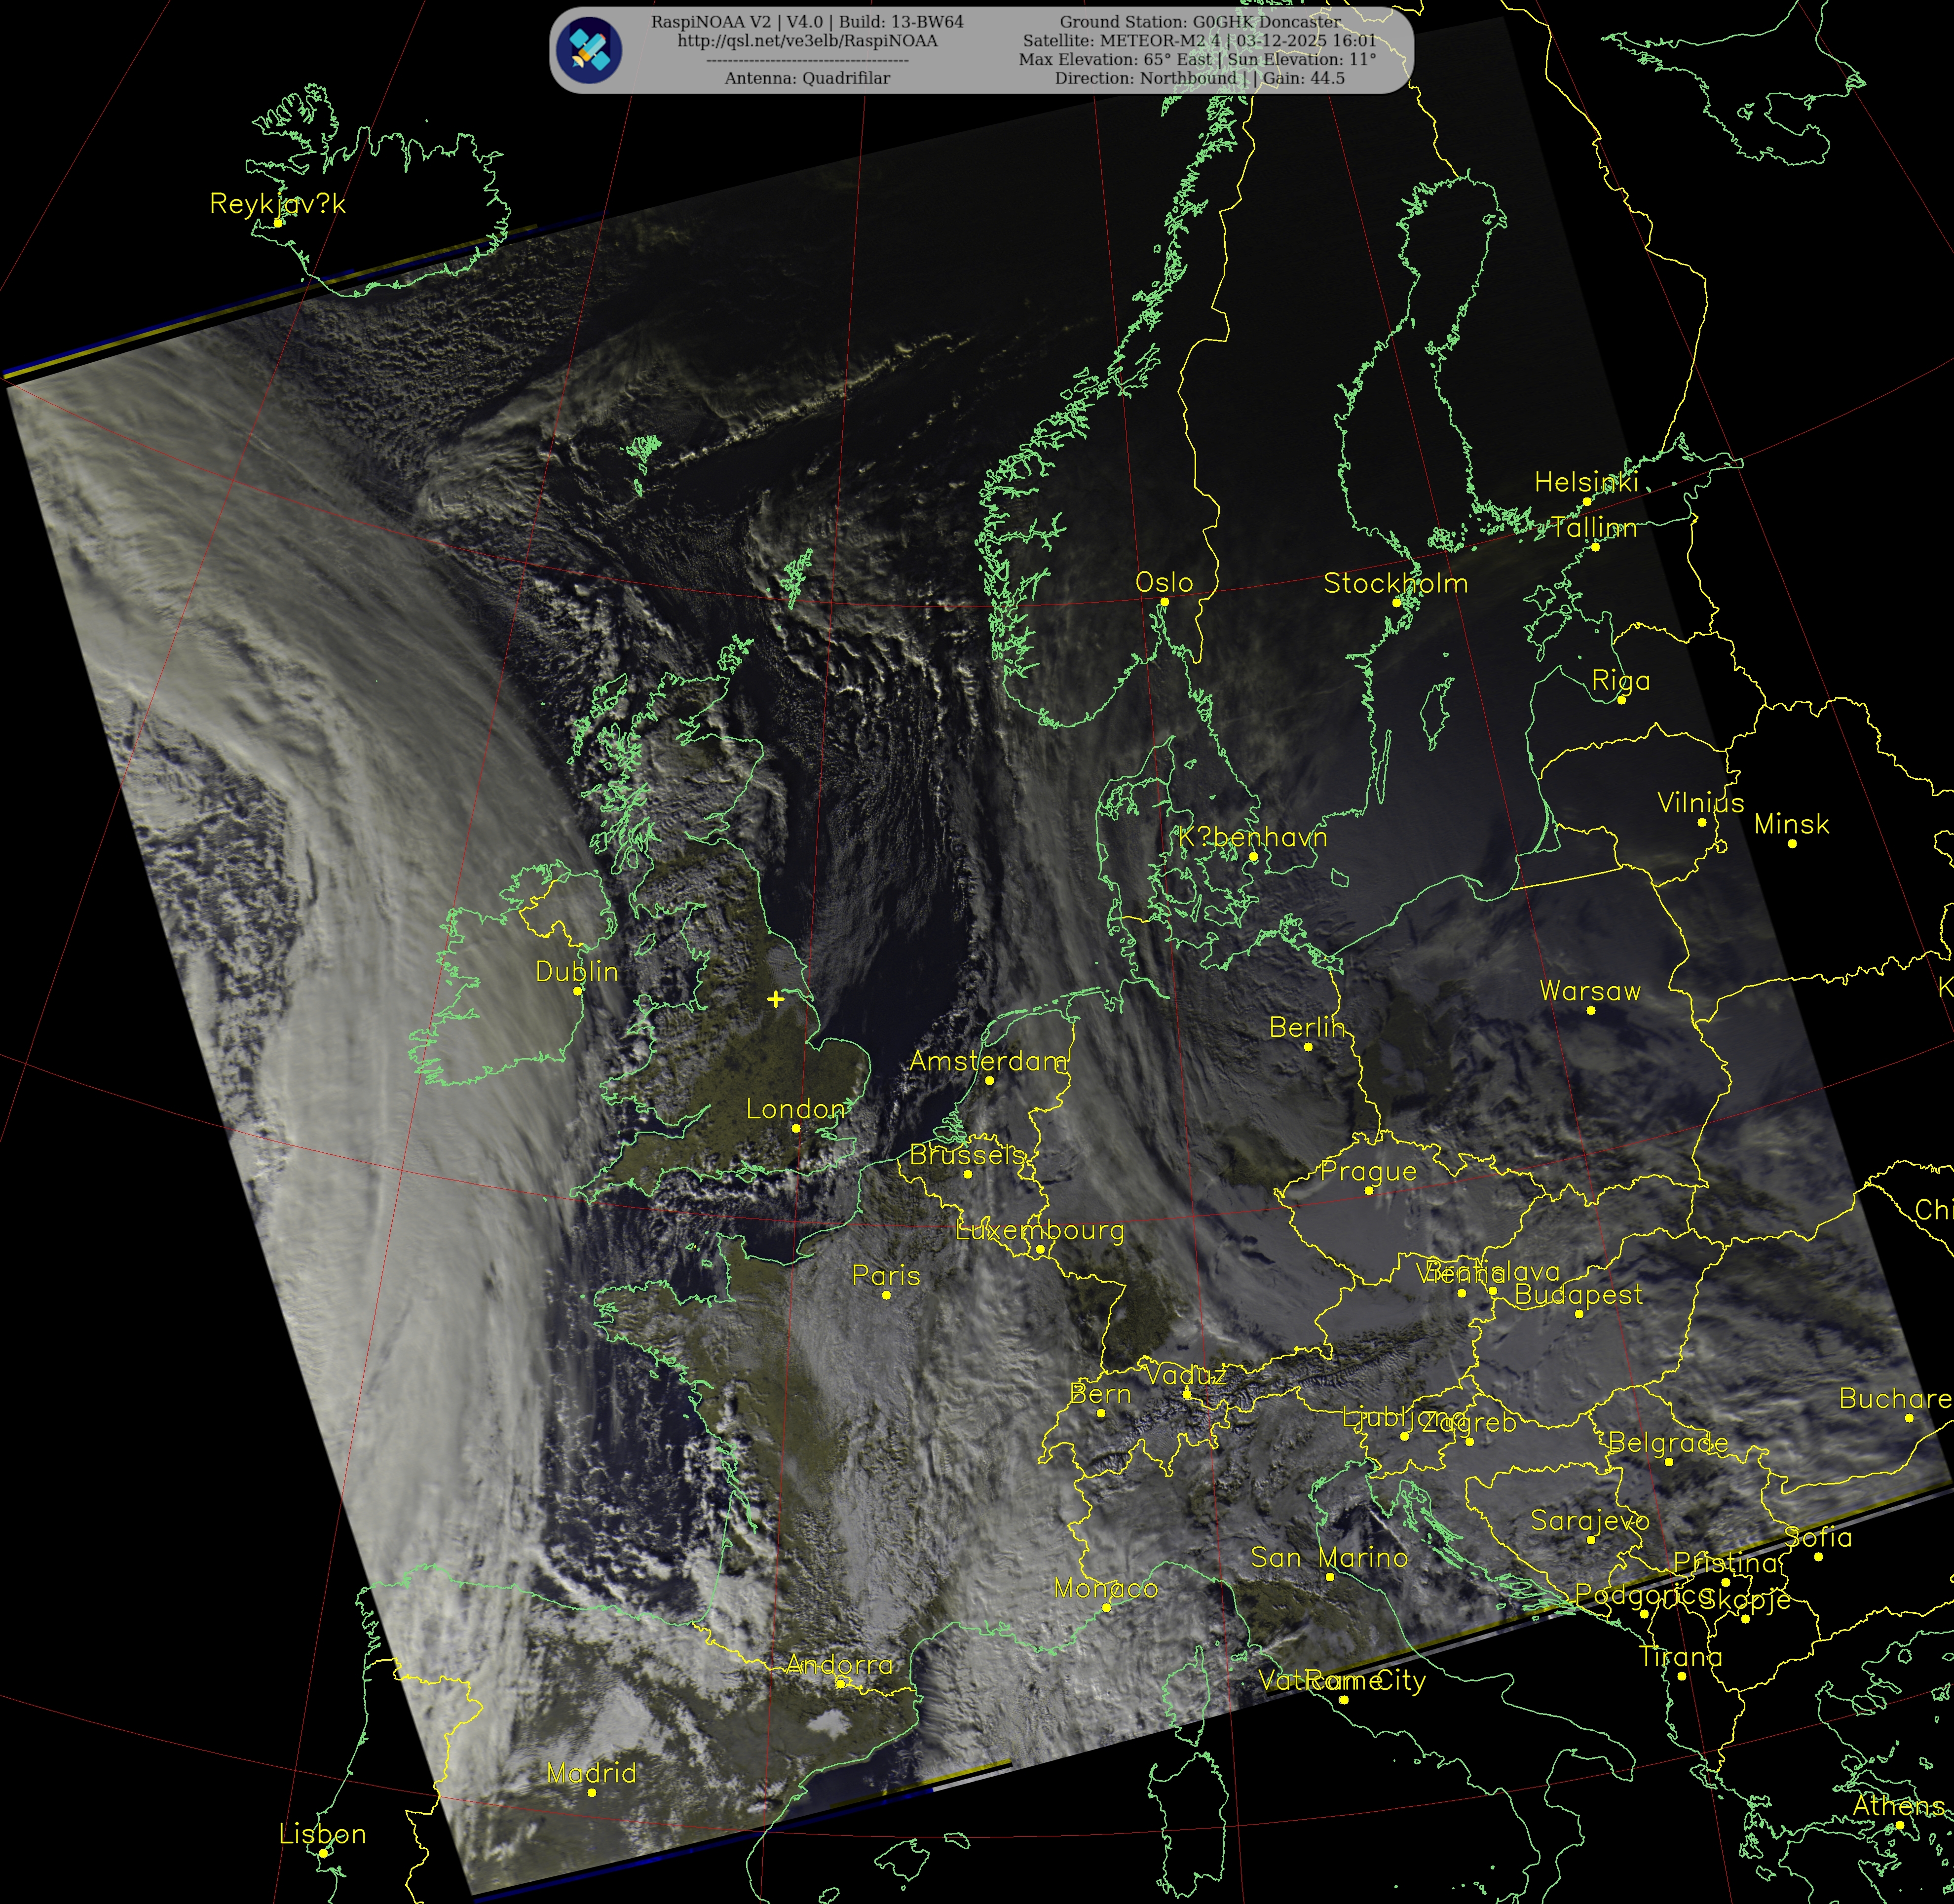Click the Helsinki city label
Image resolution: width=1954 pixels, height=1904 pixels.
coord(1586,482)
